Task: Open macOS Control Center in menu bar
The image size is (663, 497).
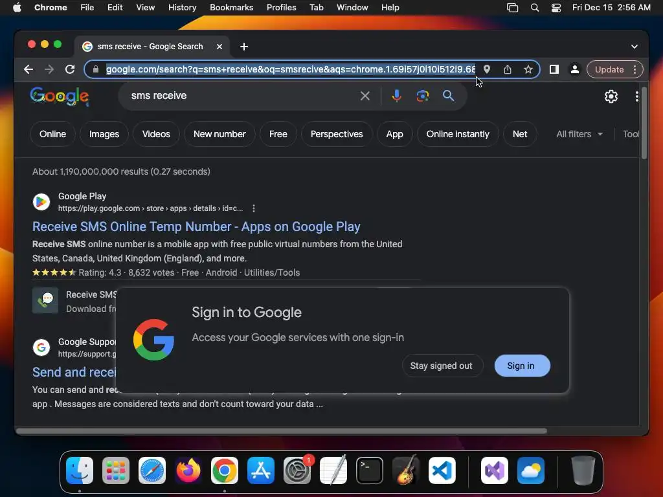Action: [x=556, y=8]
